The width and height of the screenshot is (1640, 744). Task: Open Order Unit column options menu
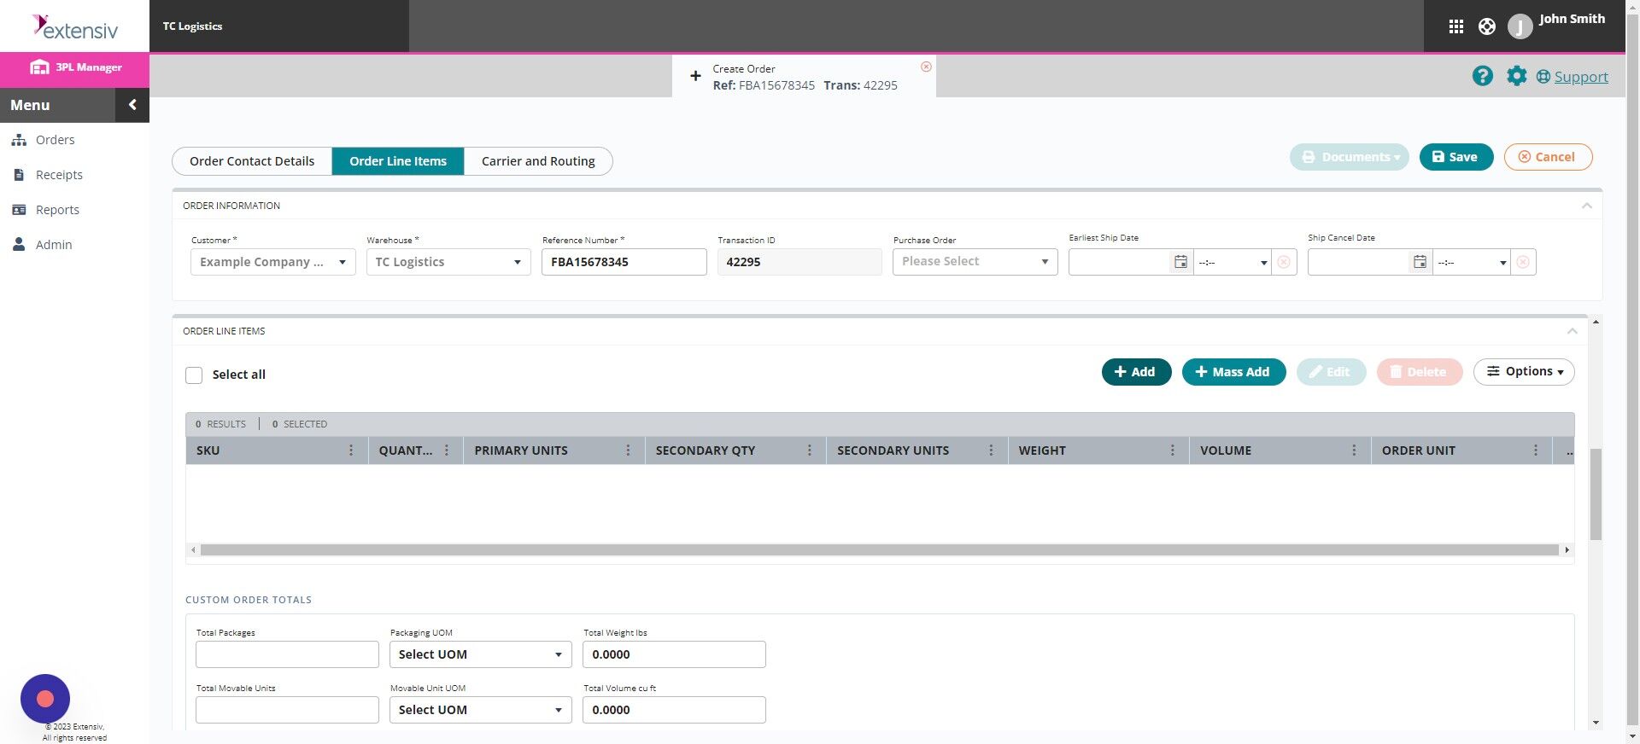[1536, 450]
